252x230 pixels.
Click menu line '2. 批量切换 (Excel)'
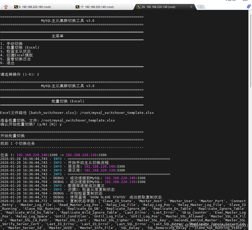[20, 48]
